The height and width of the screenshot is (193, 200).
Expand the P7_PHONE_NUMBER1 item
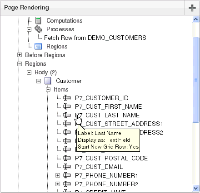(x=58, y=175)
